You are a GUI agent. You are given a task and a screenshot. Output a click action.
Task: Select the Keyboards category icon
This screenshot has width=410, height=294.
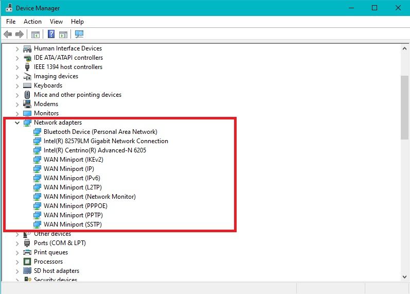(x=27, y=85)
